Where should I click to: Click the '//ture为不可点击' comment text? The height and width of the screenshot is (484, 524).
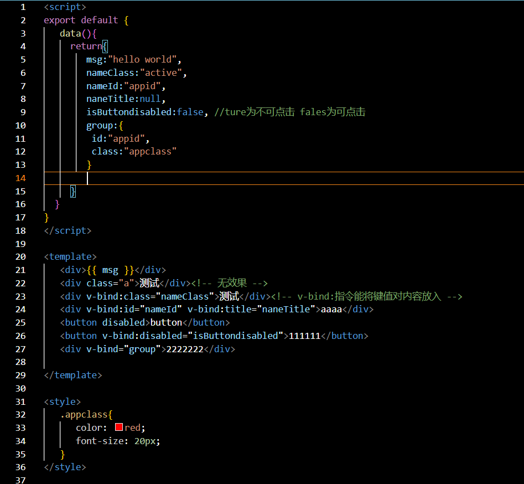click(x=255, y=112)
